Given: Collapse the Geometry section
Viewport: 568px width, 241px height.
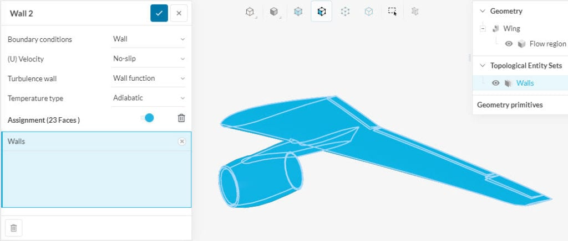Looking at the screenshot, I should tap(481, 11).
